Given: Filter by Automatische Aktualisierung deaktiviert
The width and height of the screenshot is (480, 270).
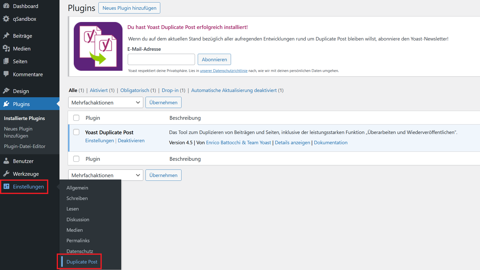Looking at the screenshot, I should [x=234, y=90].
